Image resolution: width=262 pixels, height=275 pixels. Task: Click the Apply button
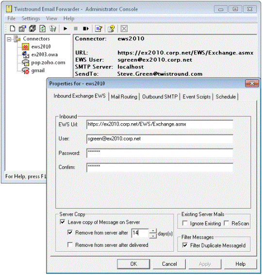[205, 264]
